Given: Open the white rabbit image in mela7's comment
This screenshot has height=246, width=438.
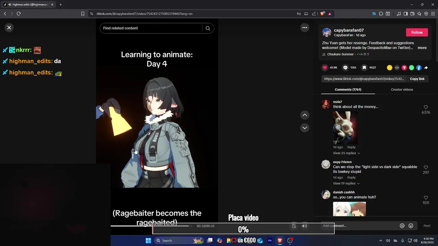Looking at the screenshot, I should pyautogui.click(x=345, y=127).
